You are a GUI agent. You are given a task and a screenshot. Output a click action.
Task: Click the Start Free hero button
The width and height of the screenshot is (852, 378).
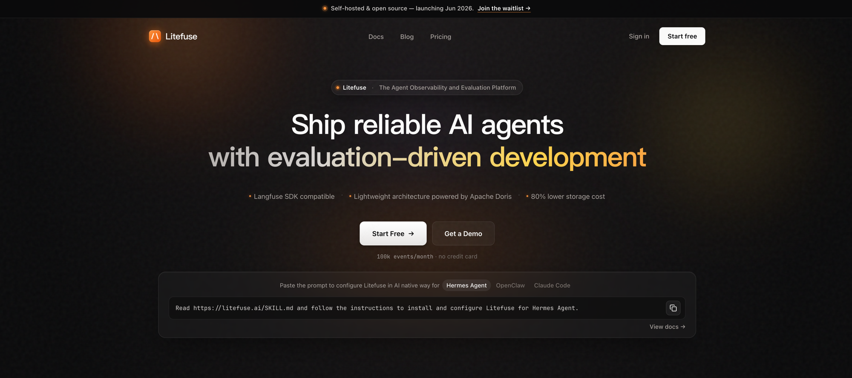point(393,233)
